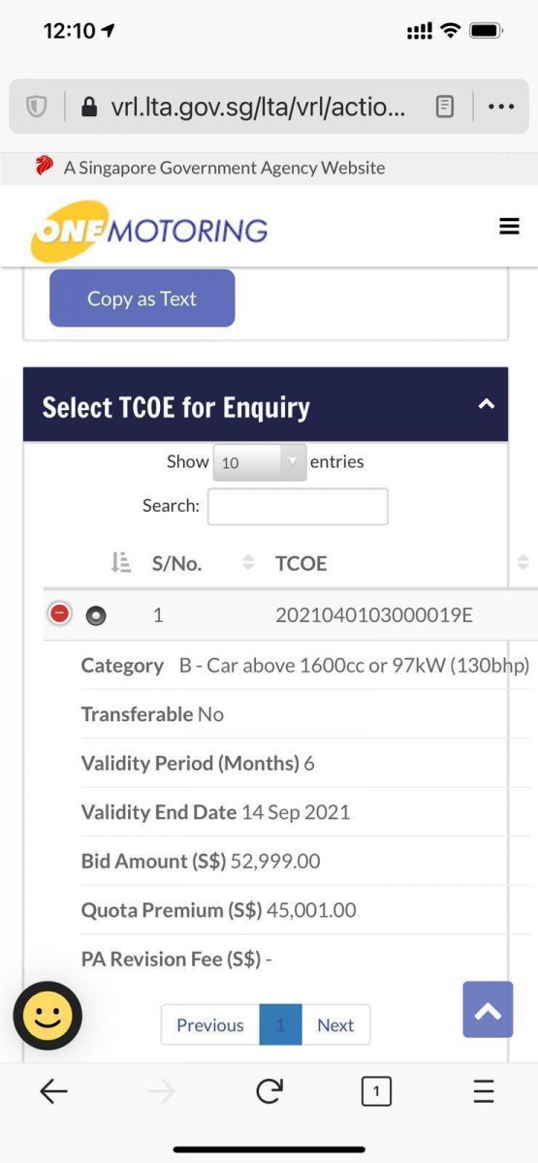
Task: Go back with browser back arrow
Action: 53,1091
